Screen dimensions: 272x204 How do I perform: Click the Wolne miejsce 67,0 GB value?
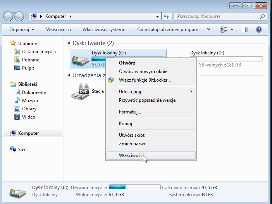coord(116,195)
